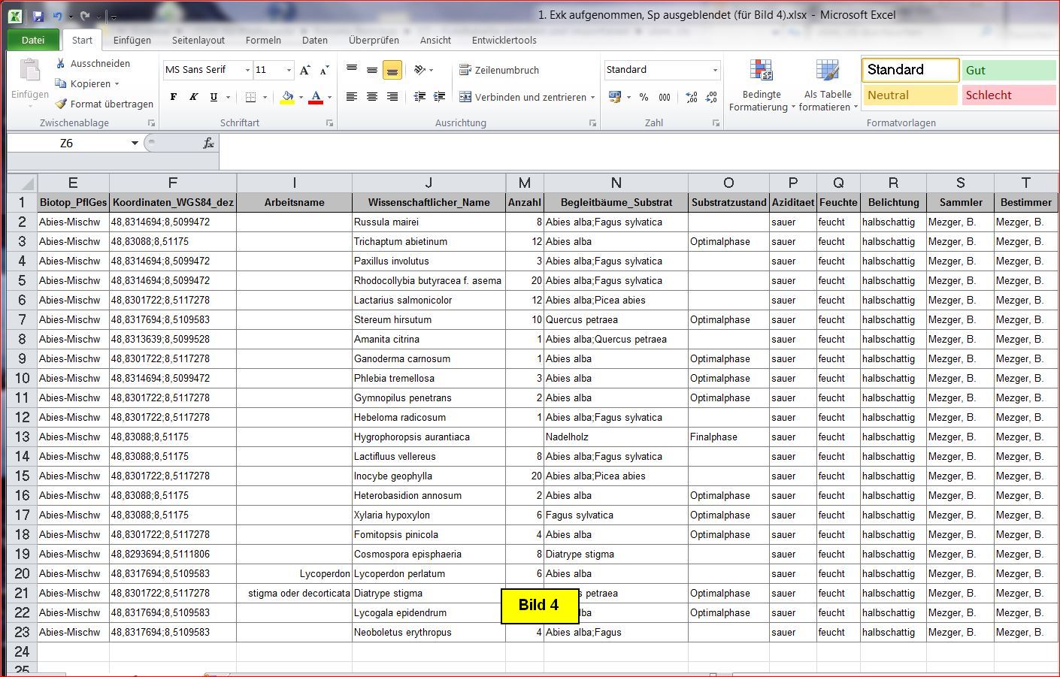
Task: Switch to the Einfügen ribbon tab
Action: point(132,40)
